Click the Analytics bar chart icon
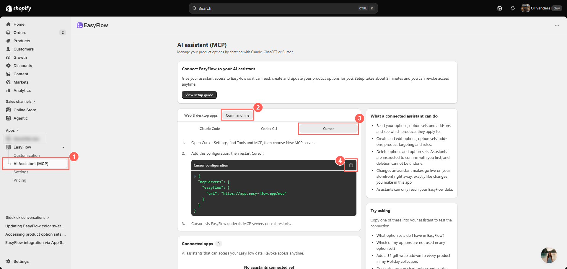Viewport: 567px width, 269px height. pos(8,90)
